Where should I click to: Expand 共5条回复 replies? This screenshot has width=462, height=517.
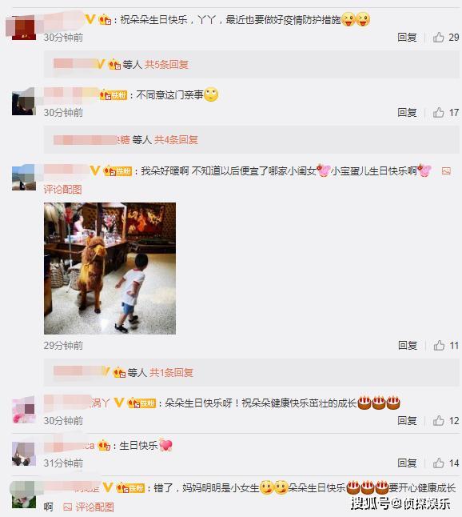(x=166, y=64)
